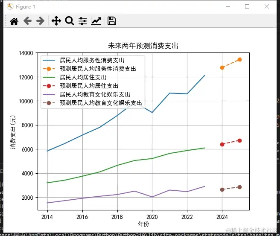Click the orange 2025 forecast marker

(239, 60)
